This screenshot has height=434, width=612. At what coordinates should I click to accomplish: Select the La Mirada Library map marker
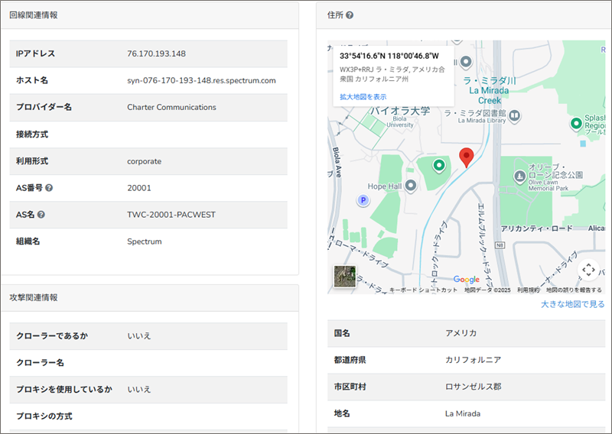(516, 116)
